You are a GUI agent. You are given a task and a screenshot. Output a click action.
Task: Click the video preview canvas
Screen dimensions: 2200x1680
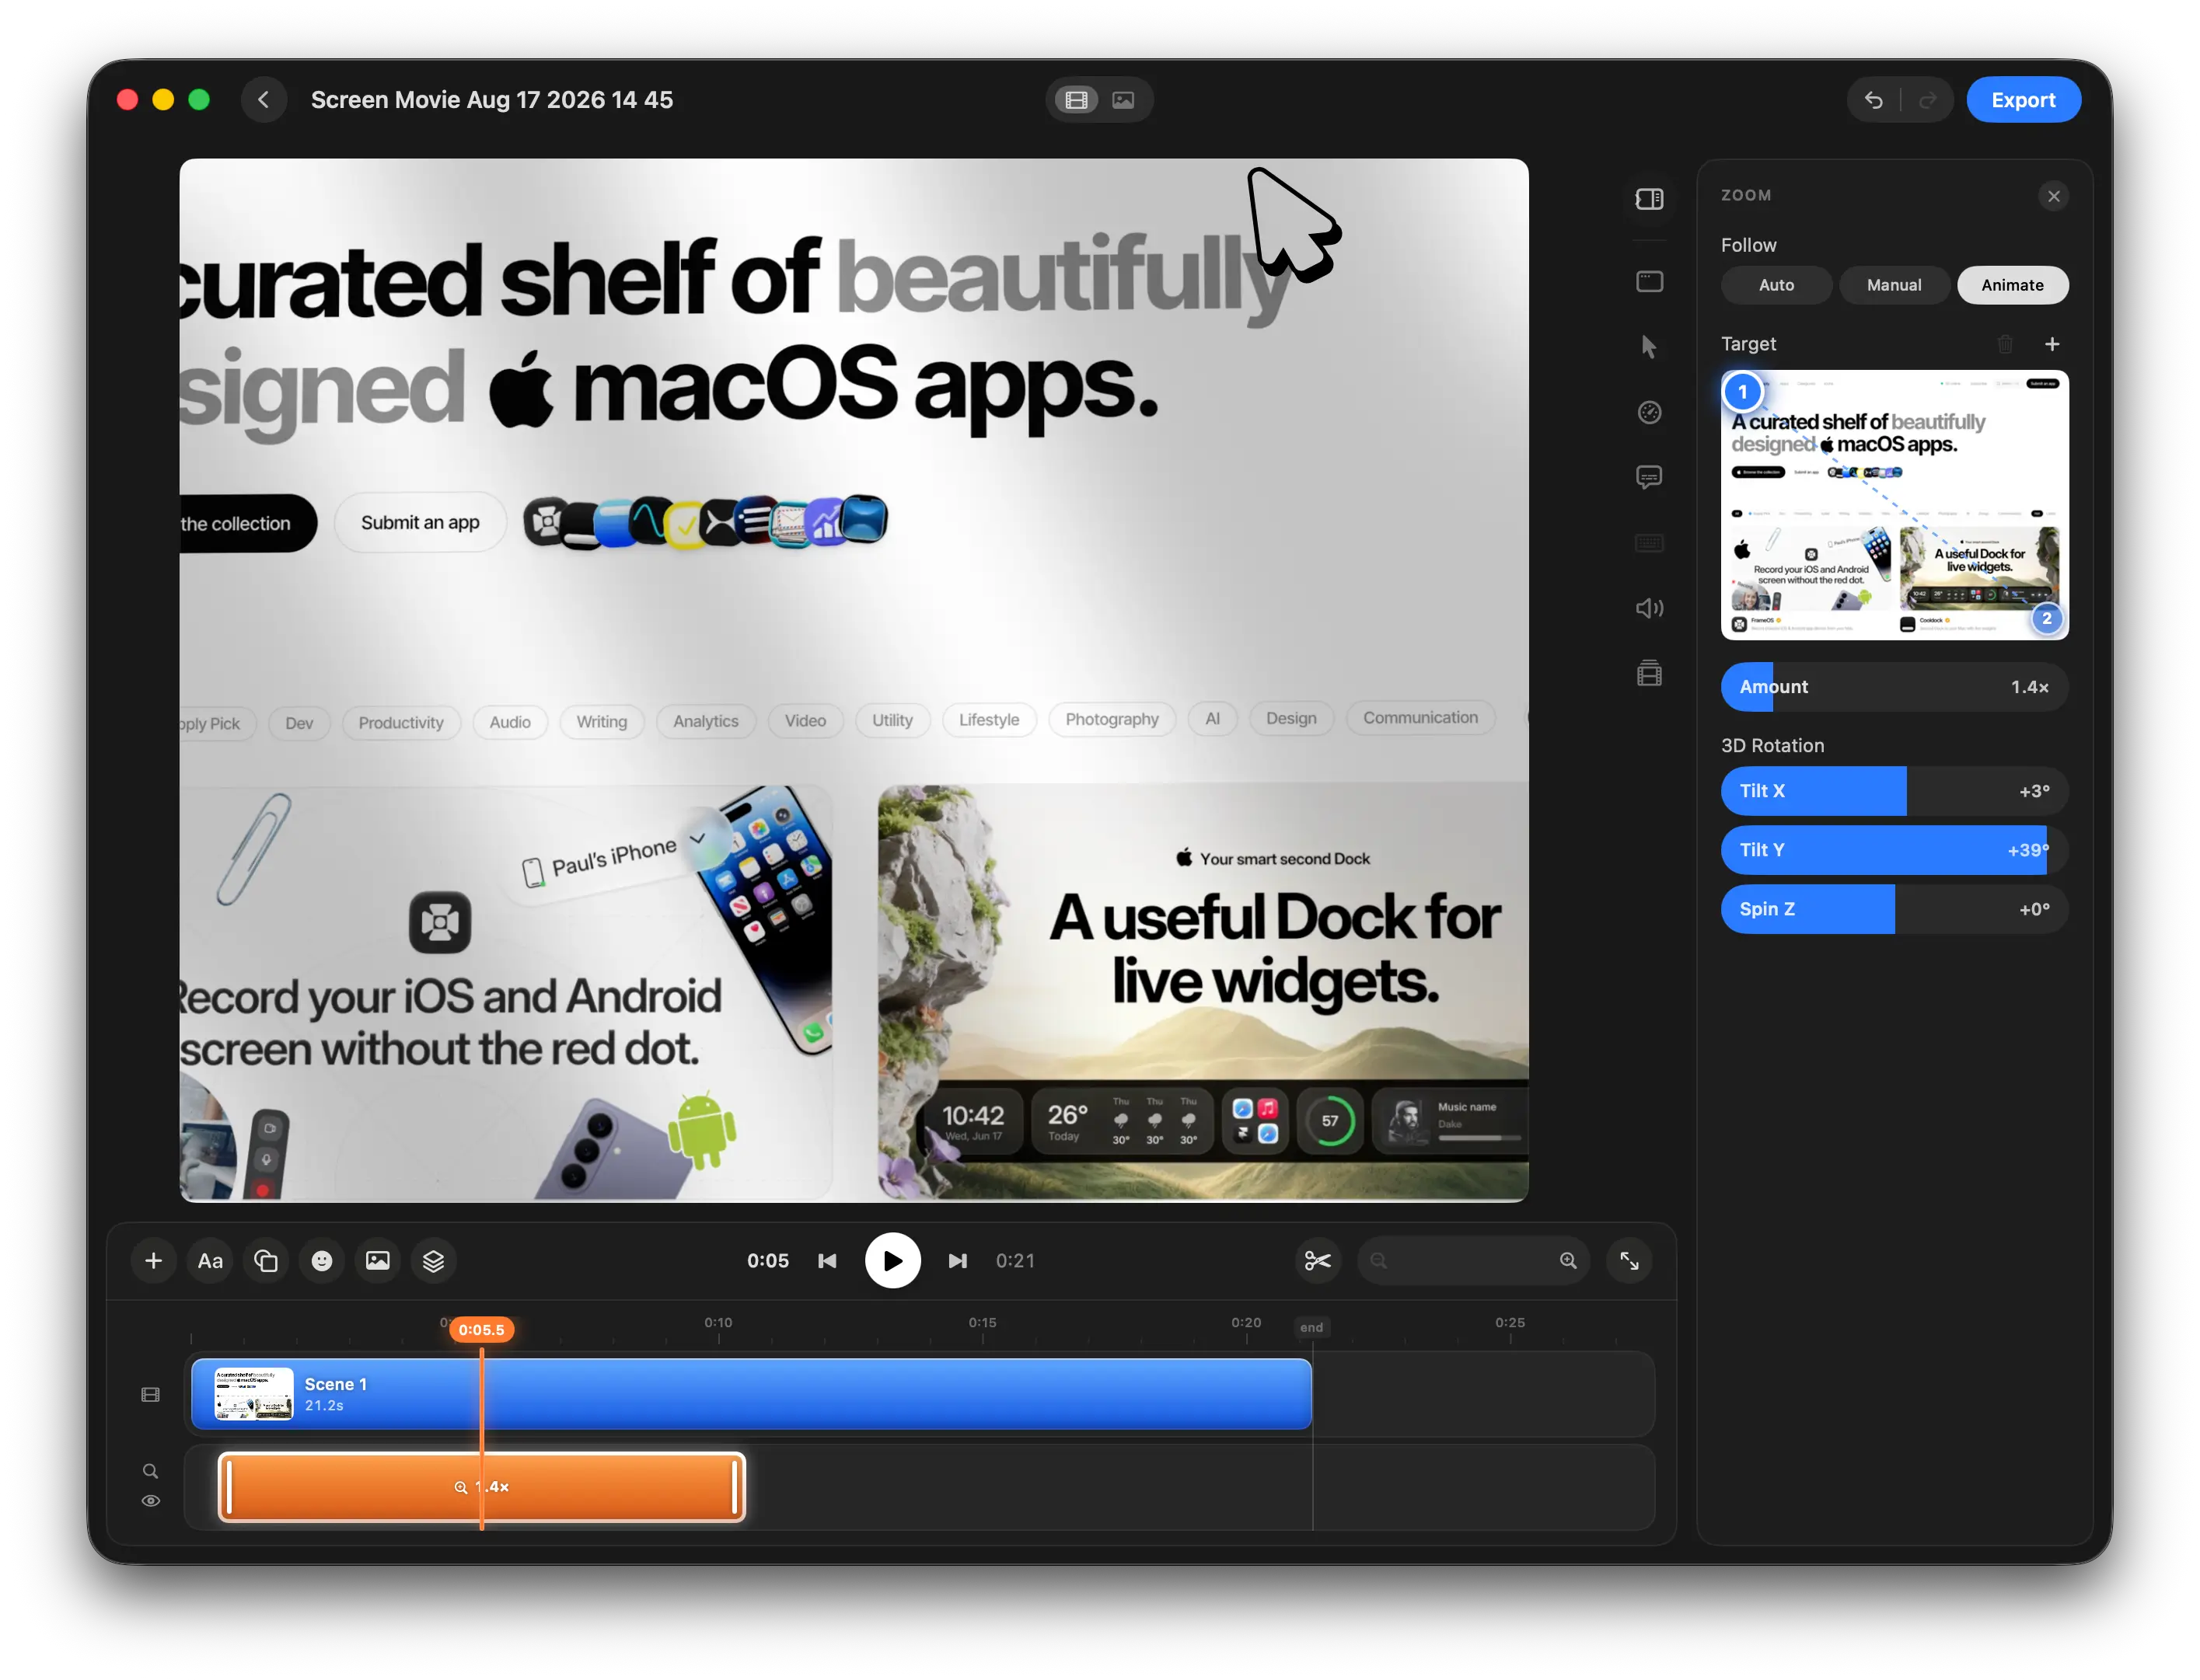click(854, 680)
